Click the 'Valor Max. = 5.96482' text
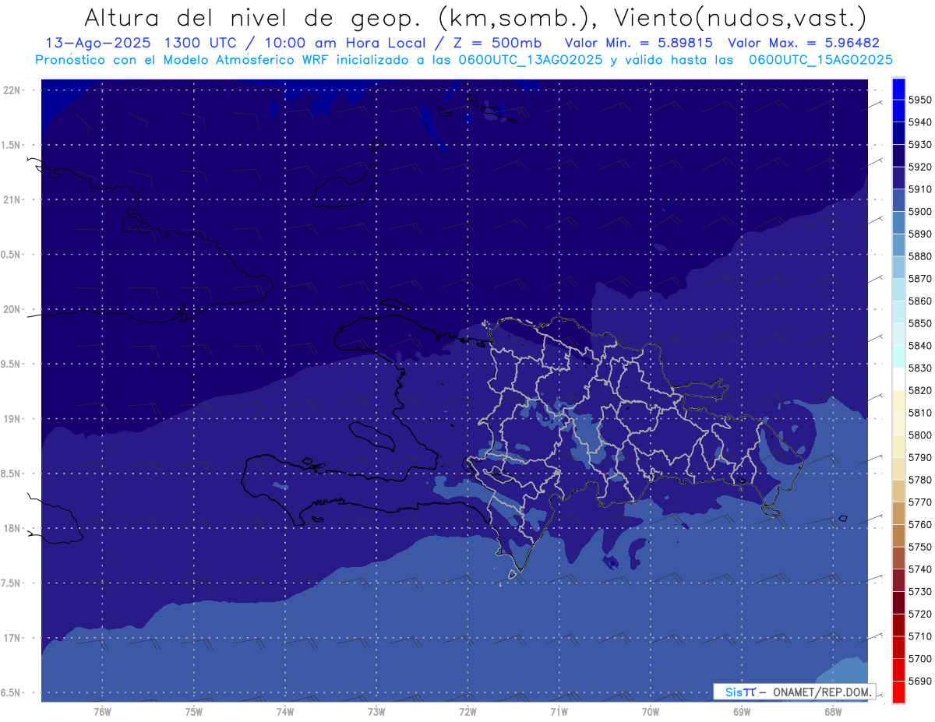The height and width of the screenshot is (722, 935). pyautogui.click(x=804, y=44)
